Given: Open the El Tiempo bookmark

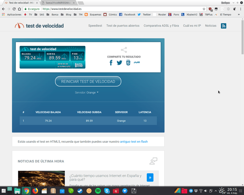Looking at the screenshot, I should coord(223,14).
